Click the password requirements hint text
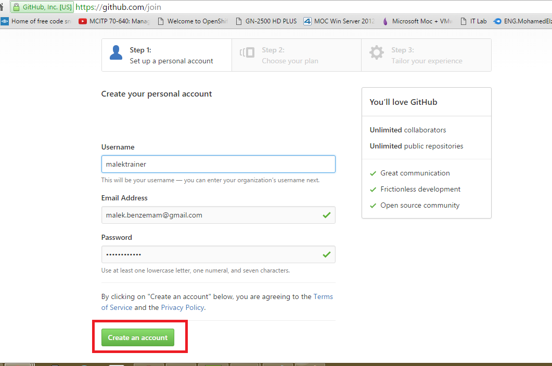Viewport: 552px width, 366px height. pyautogui.click(x=196, y=270)
